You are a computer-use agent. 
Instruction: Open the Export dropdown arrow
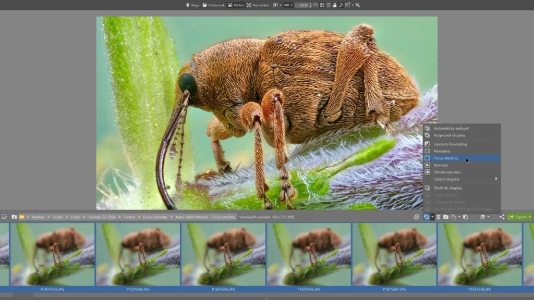click(x=530, y=217)
